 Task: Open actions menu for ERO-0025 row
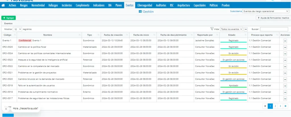(285, 47)
